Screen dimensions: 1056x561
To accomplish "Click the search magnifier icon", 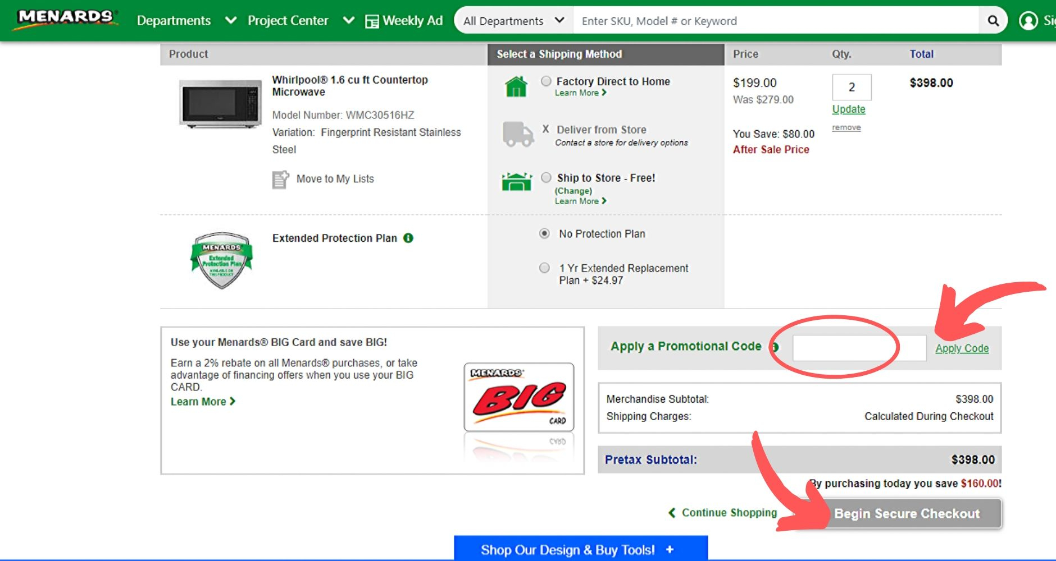I will pyautogui.click(x=993, y=21).
